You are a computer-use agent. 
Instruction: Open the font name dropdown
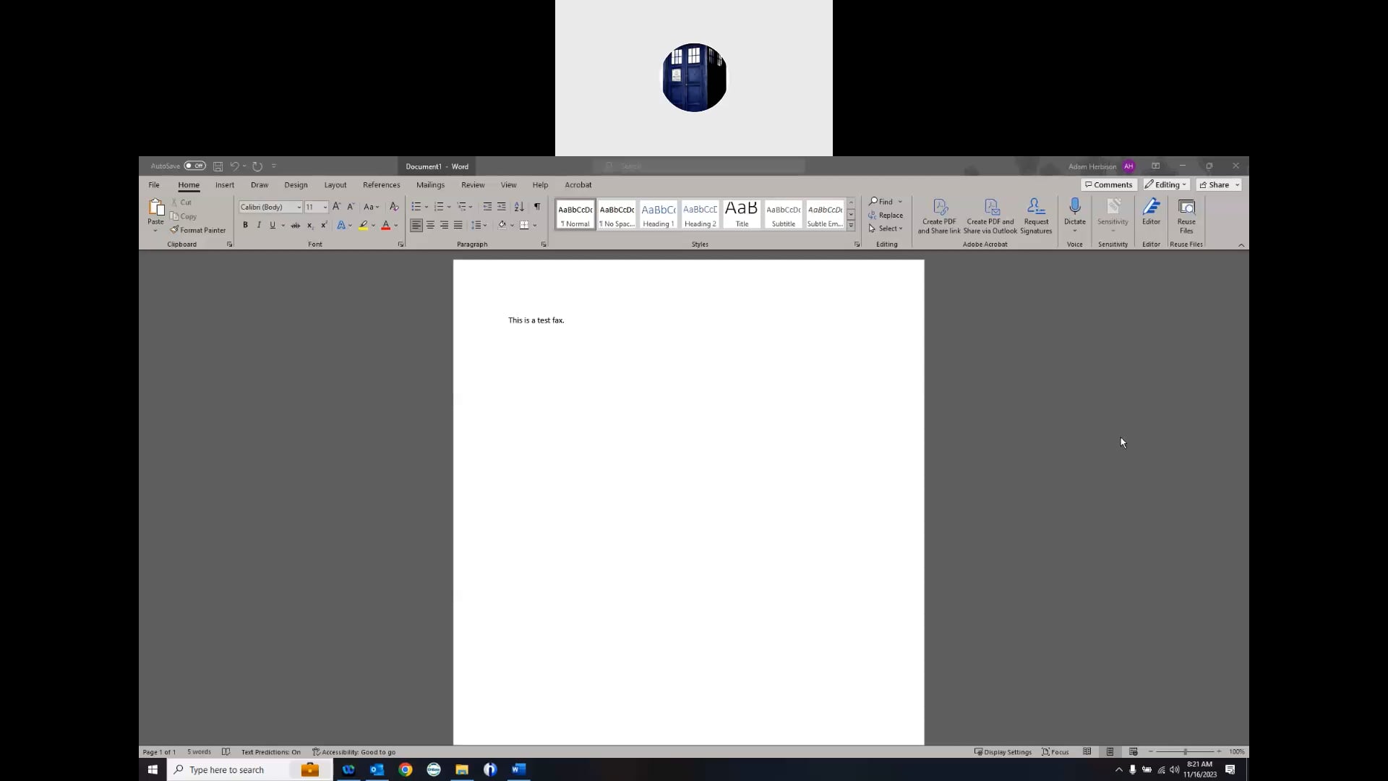point(299,208)
